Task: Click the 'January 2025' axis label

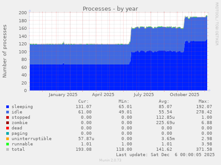Action: point(63,95)
